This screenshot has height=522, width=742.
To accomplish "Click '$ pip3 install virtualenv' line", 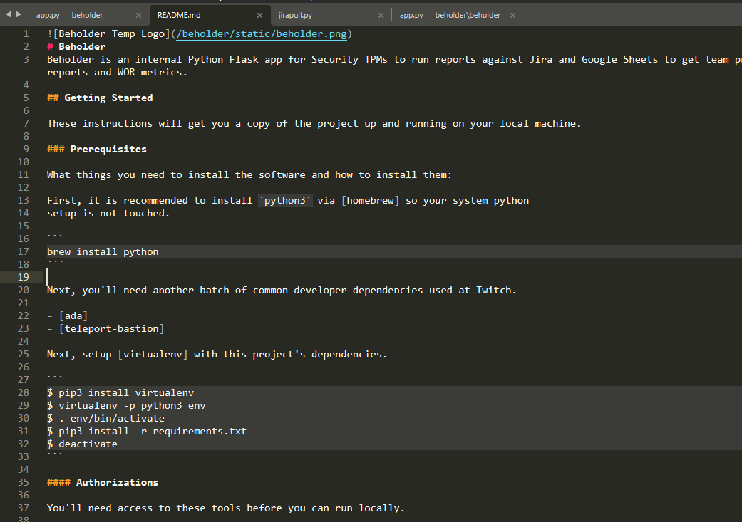I will click(x=120, y=392).
